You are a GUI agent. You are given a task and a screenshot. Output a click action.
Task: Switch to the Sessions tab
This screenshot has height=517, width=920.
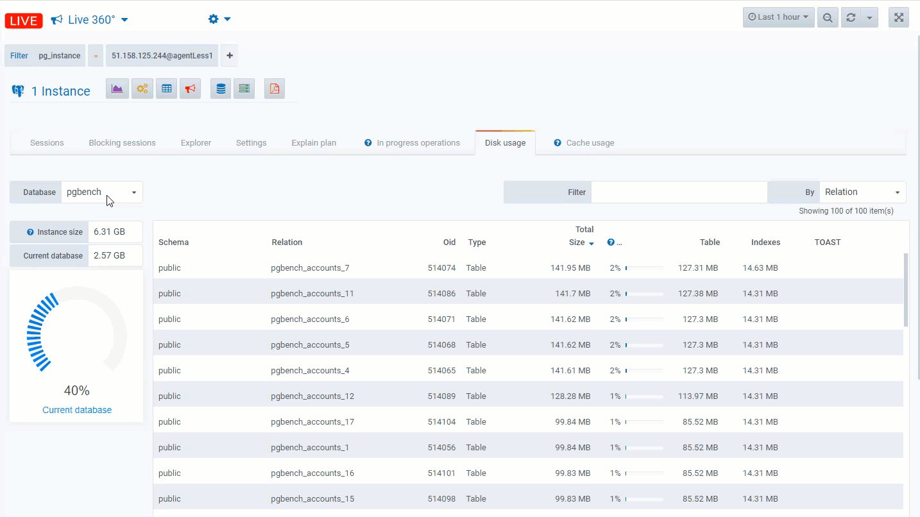[x=47, y=142]
